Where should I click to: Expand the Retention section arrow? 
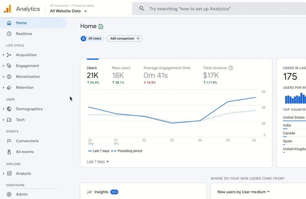[3, 87]
